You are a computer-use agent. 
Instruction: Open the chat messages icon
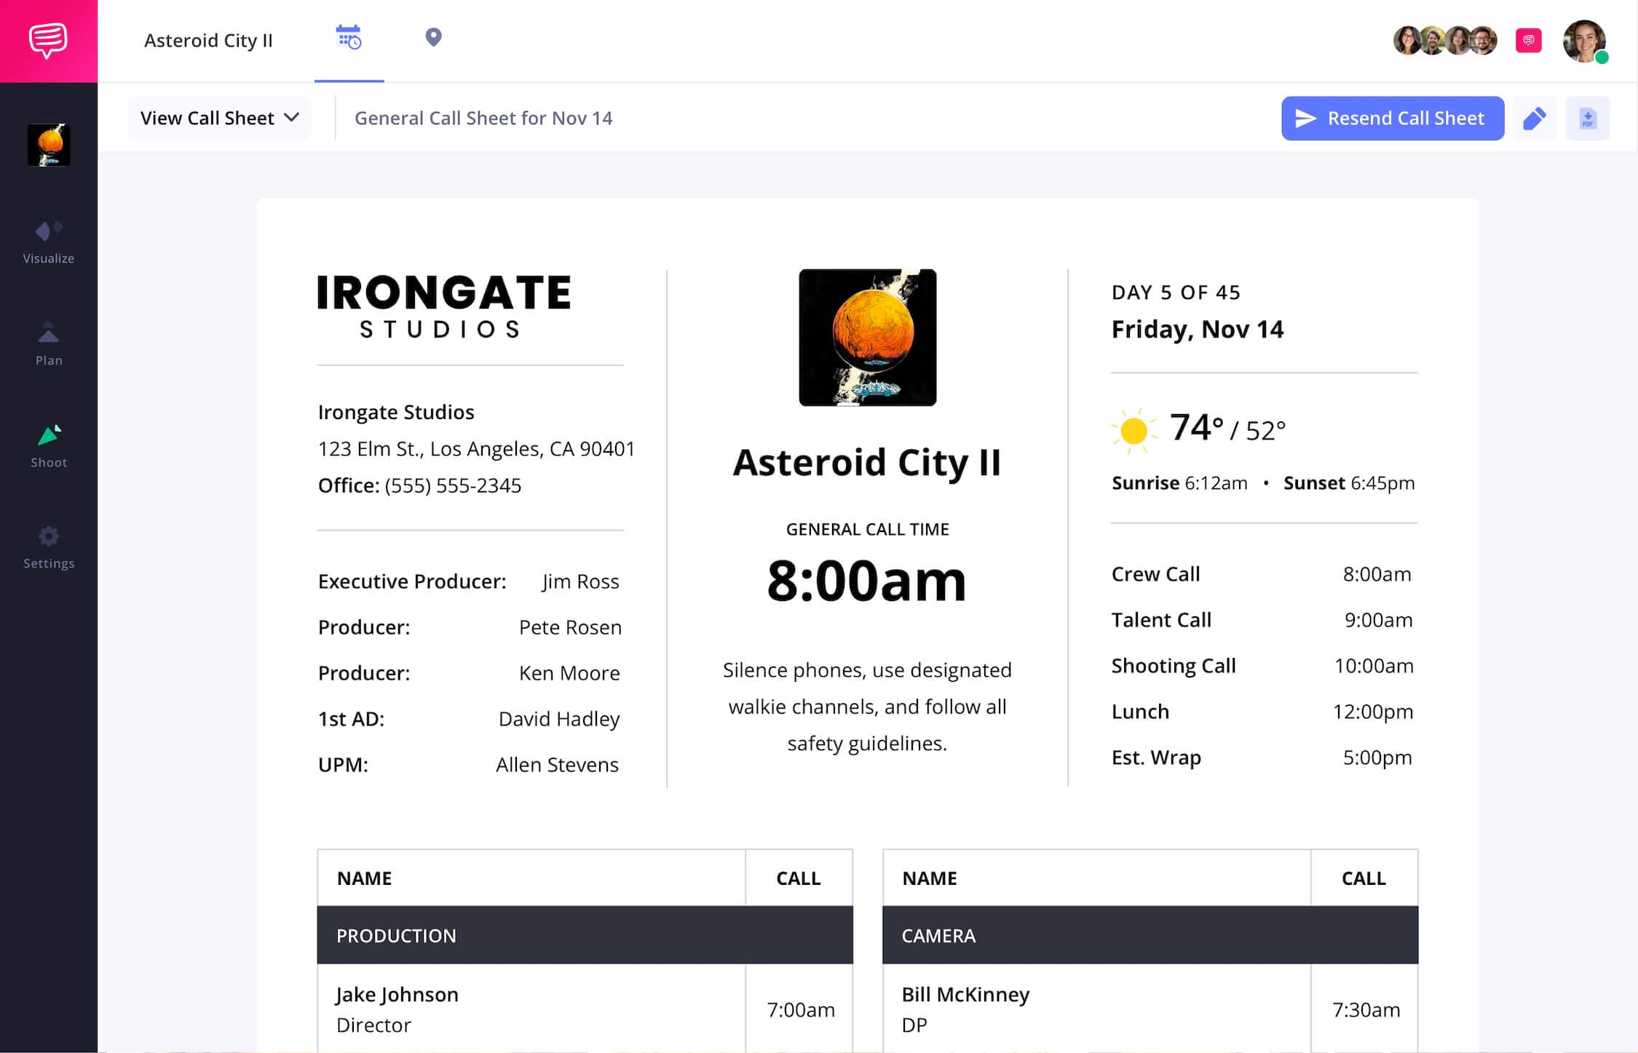(x=1527, y=41)
